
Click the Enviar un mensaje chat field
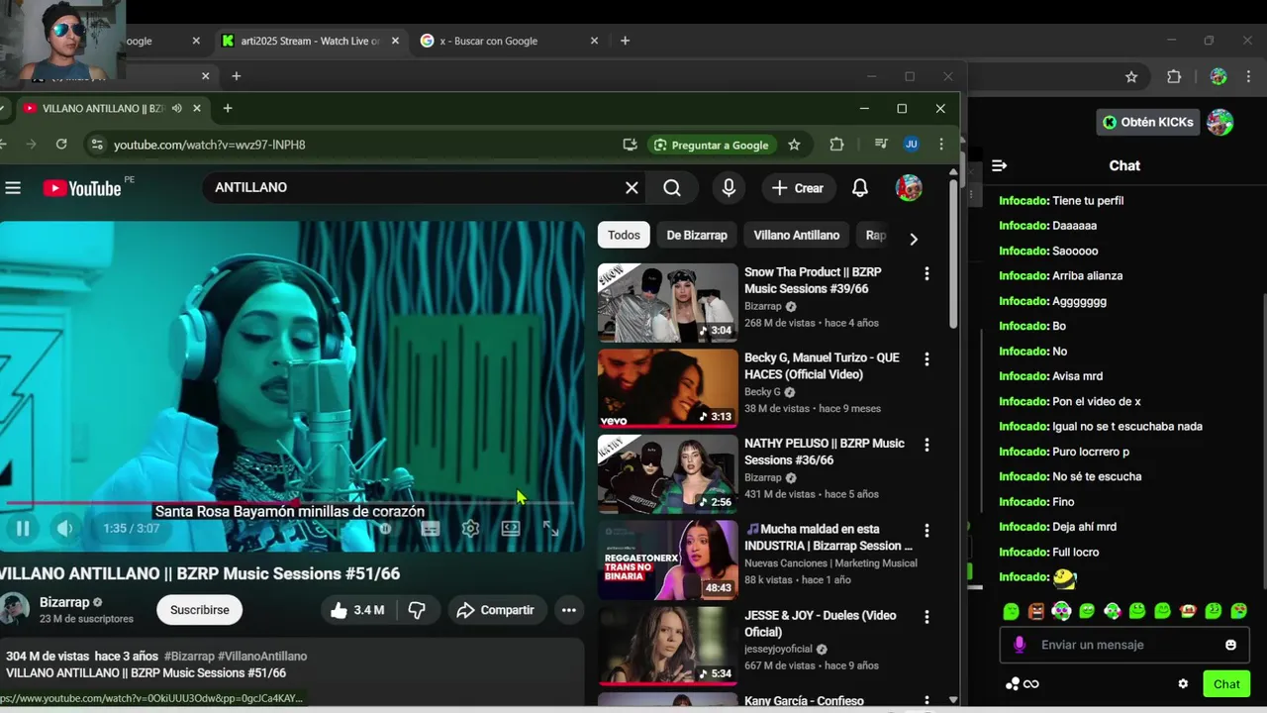click(1123, 645)
